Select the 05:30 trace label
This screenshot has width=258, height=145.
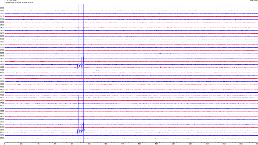coord(2,39)
